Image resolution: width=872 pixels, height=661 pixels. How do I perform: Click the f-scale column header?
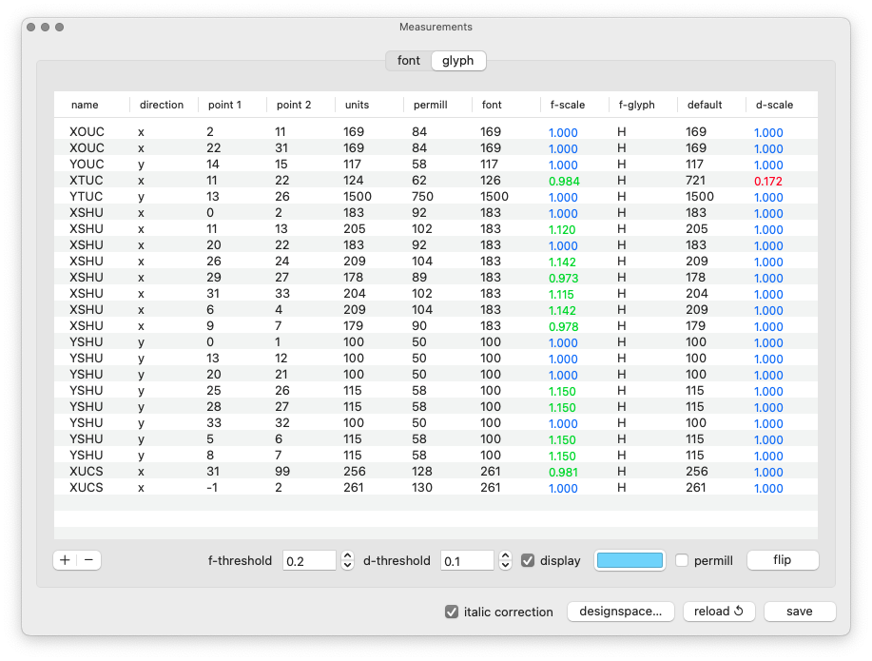coord(568,105)
